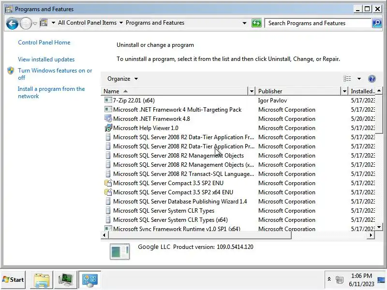Click the program thumbnail in details pane
The width and height of the screenshot is (387, 290).
(x=119, y=251)
